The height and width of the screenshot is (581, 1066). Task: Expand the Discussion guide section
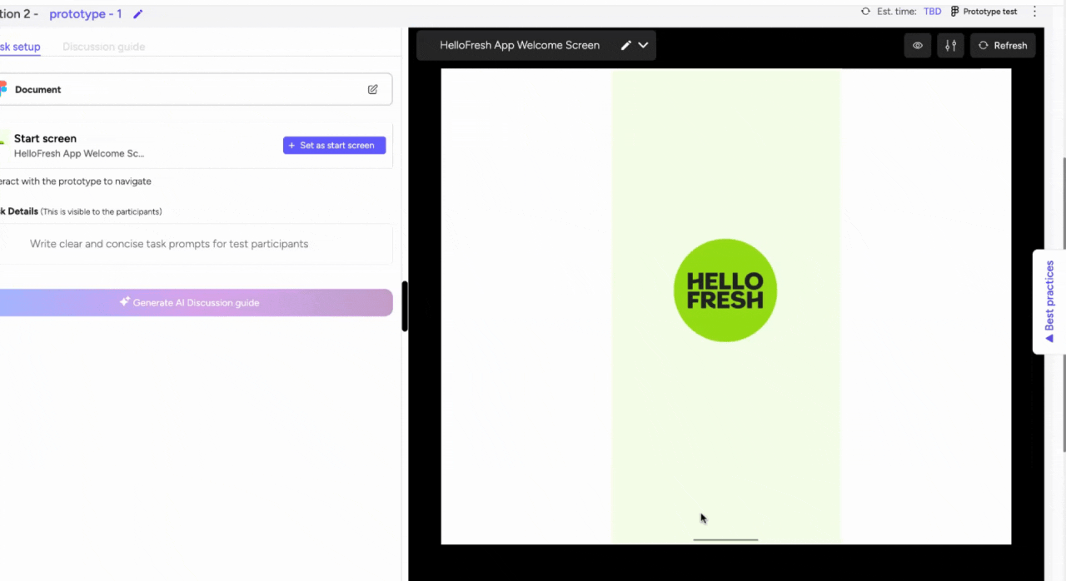point(103,47)
